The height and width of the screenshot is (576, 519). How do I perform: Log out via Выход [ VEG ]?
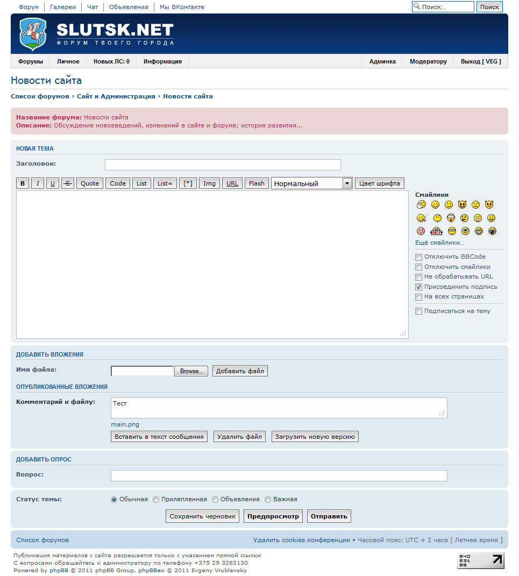click(x=481, y=61)
